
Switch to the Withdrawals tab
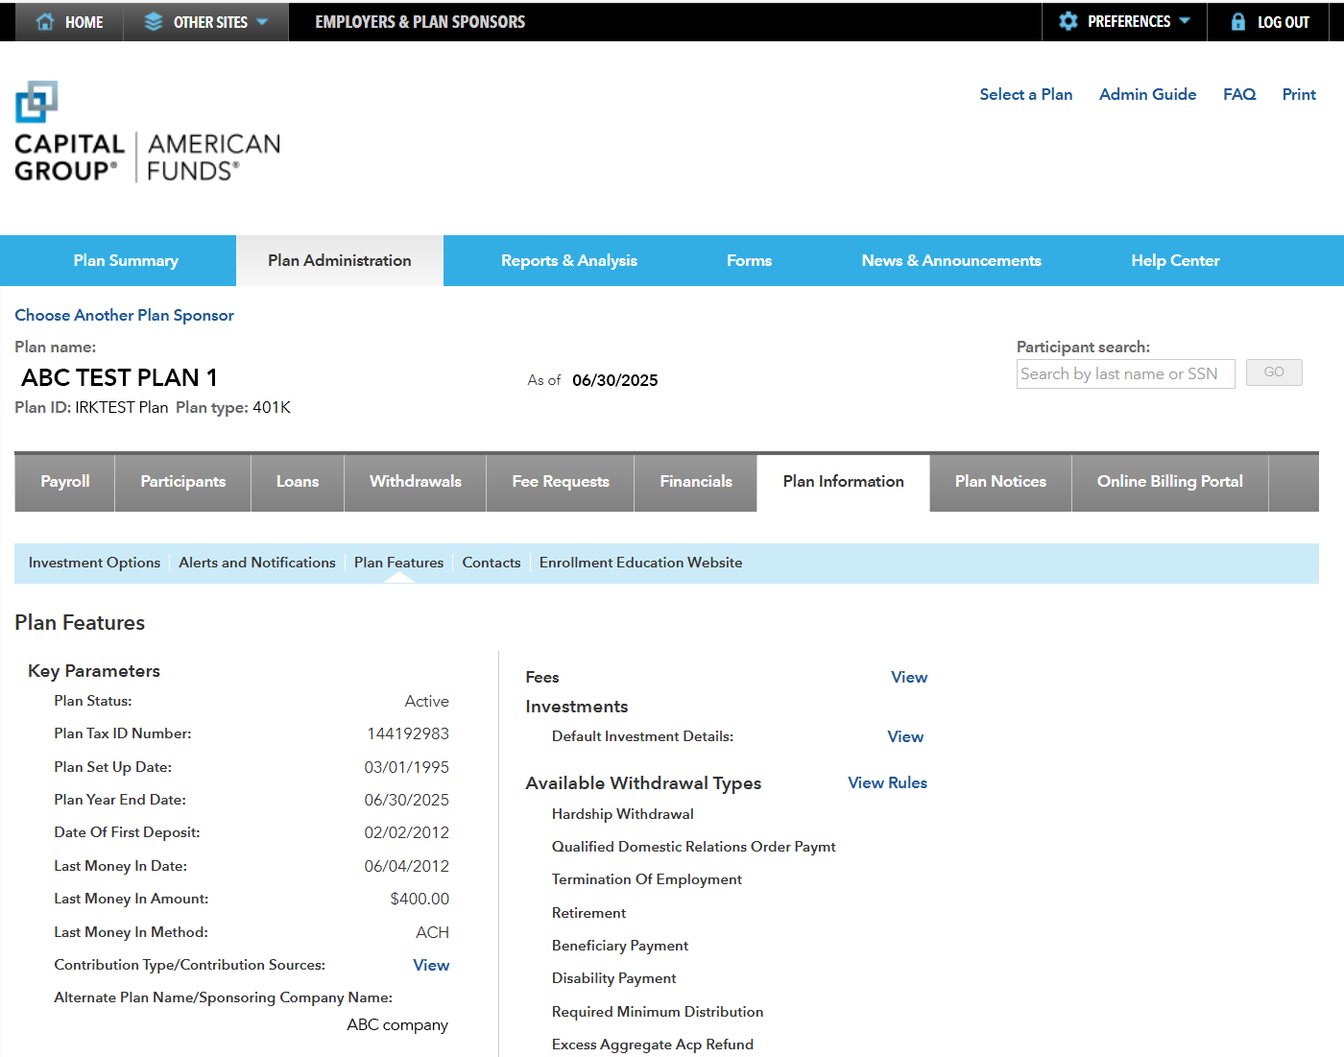(x=415, y=482)
